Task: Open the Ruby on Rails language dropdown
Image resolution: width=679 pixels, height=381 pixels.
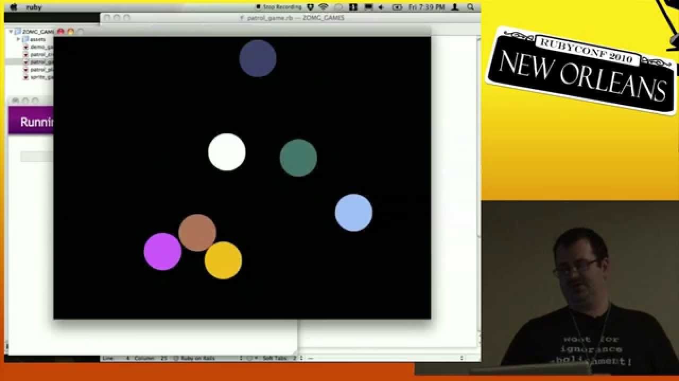Action: (207, 358)
